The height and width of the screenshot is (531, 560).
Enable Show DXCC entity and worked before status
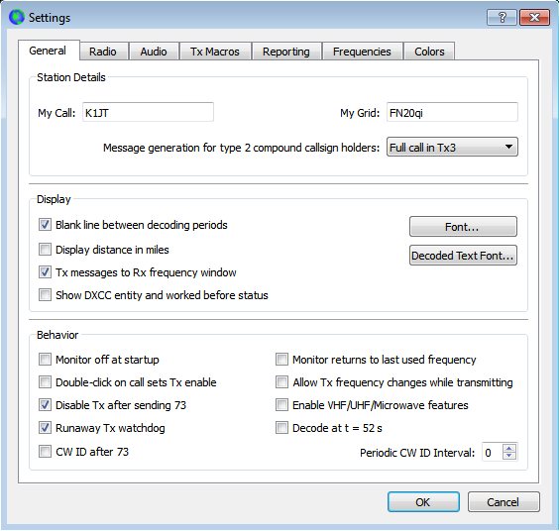point(45,295)
